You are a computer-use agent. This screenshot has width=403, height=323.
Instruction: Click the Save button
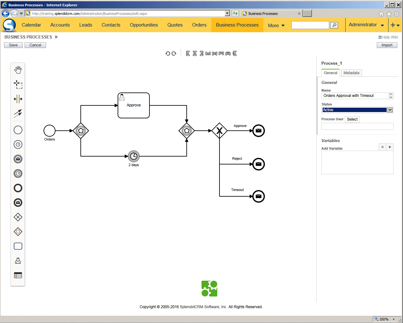click(x=13, y=45)
